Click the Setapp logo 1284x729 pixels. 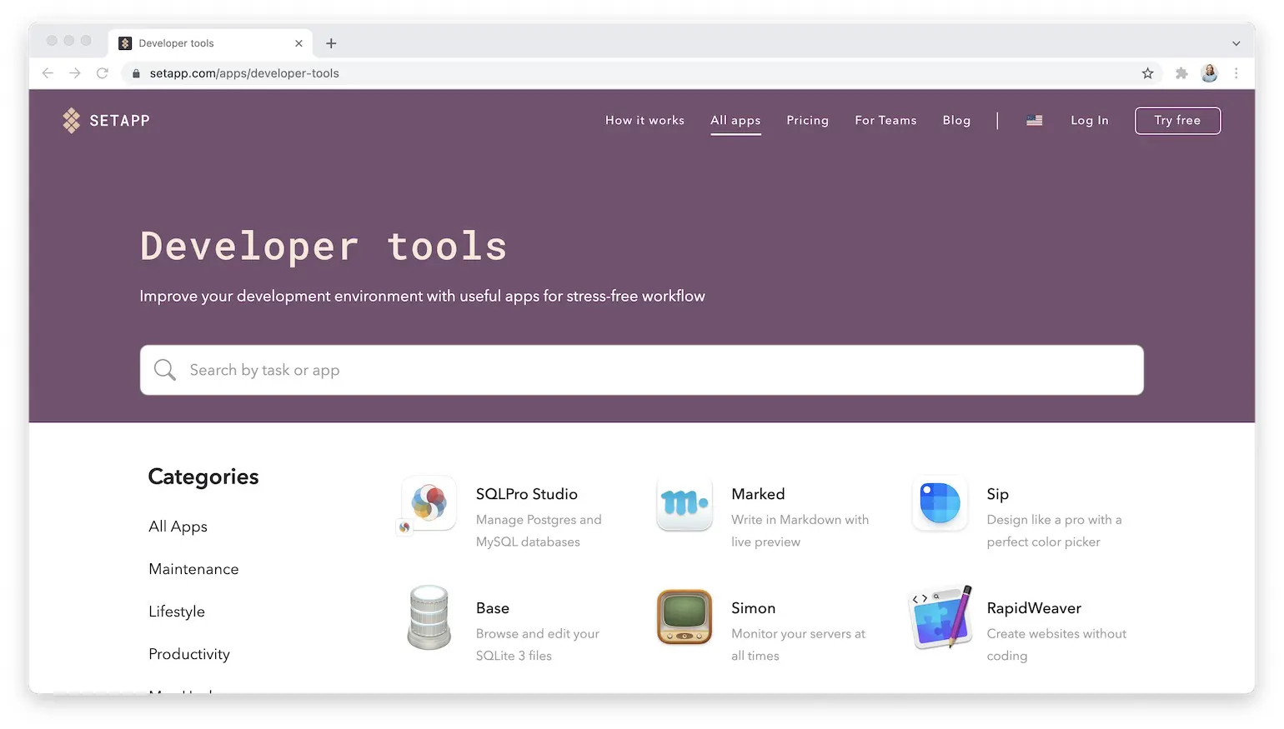pyautogui.click(x=106, y=120)
